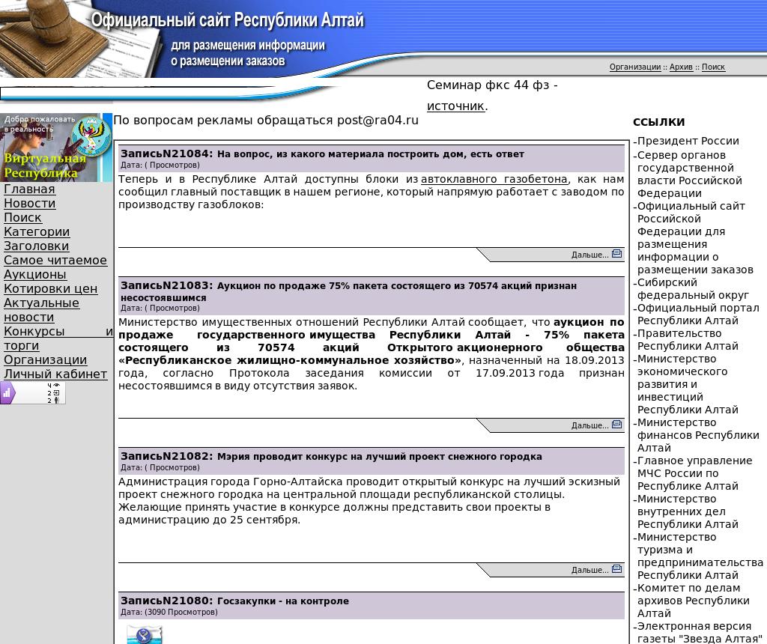This screenshot has height=644, width=767.
Task: Open Аукционы in sidebar menu
Action: click(x=34, y=274)
